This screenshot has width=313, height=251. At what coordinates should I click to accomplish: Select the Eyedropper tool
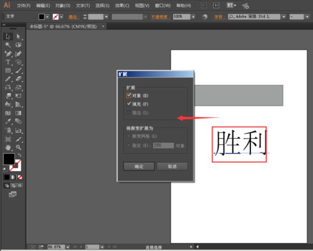pos(8,121)
